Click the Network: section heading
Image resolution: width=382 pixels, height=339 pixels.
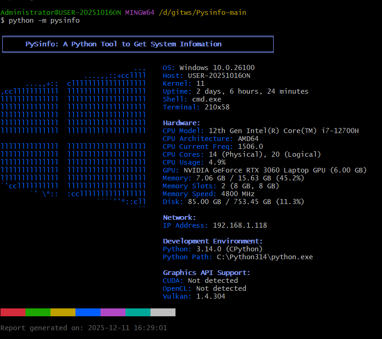coord(179,217)
